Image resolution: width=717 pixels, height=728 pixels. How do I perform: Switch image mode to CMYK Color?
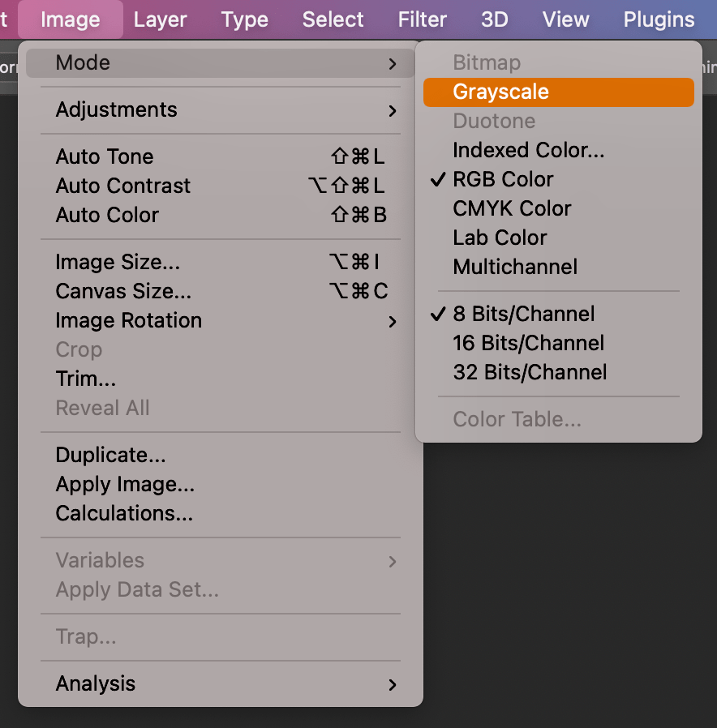click(x=511, y=208)
